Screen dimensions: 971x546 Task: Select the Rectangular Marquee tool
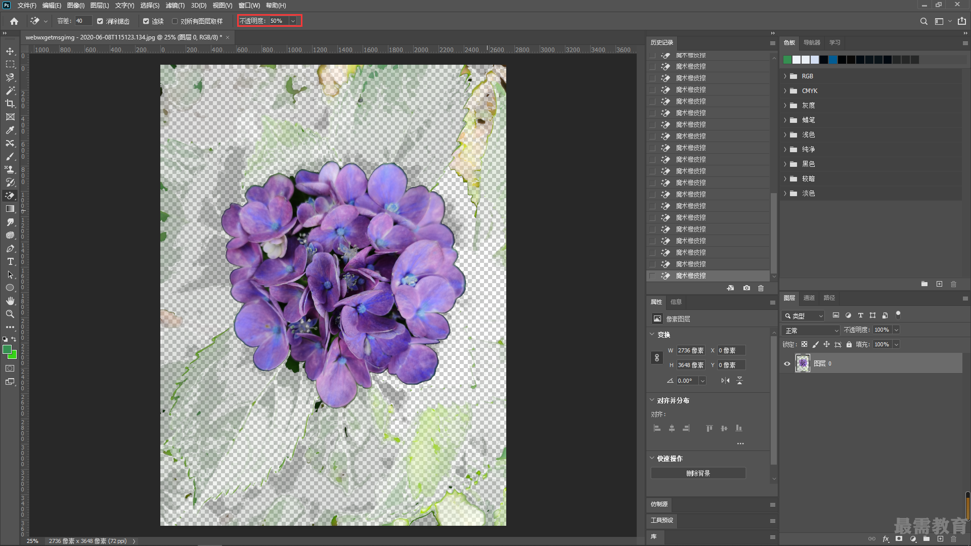click(x=10, y=64)
